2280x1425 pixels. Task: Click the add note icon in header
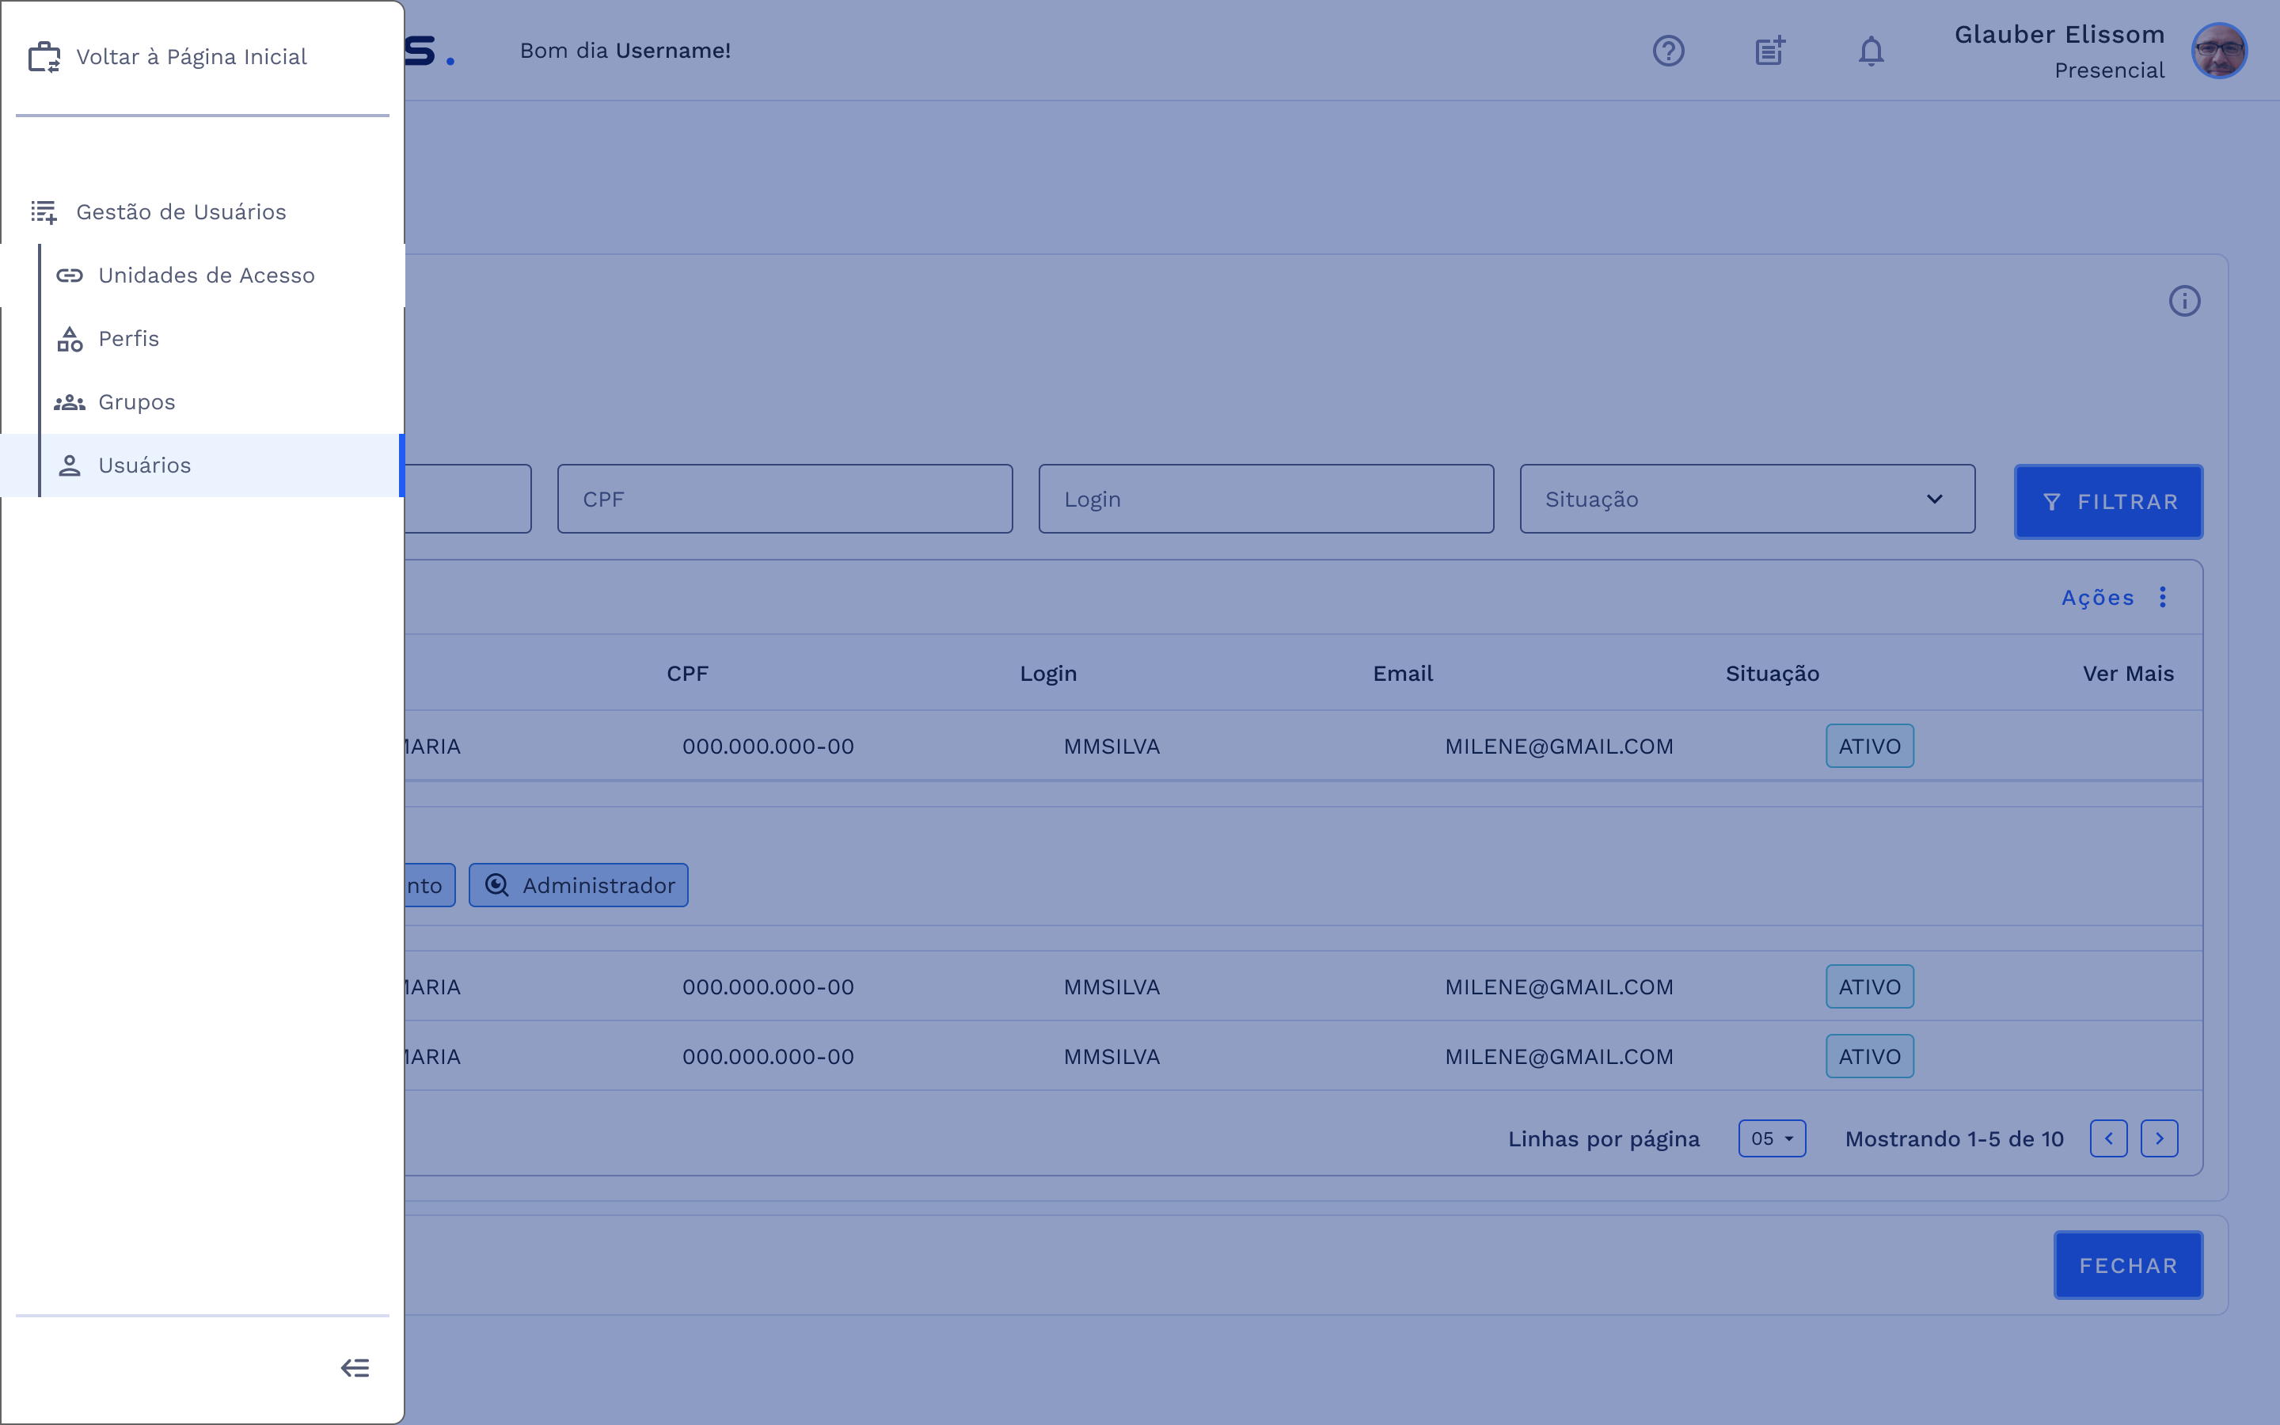pyautogui.click(x=1769, y=51)
